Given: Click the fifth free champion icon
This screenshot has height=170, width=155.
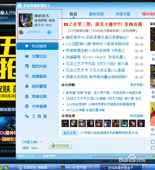Looking at the screenshot, I should [x=99, y=123].
